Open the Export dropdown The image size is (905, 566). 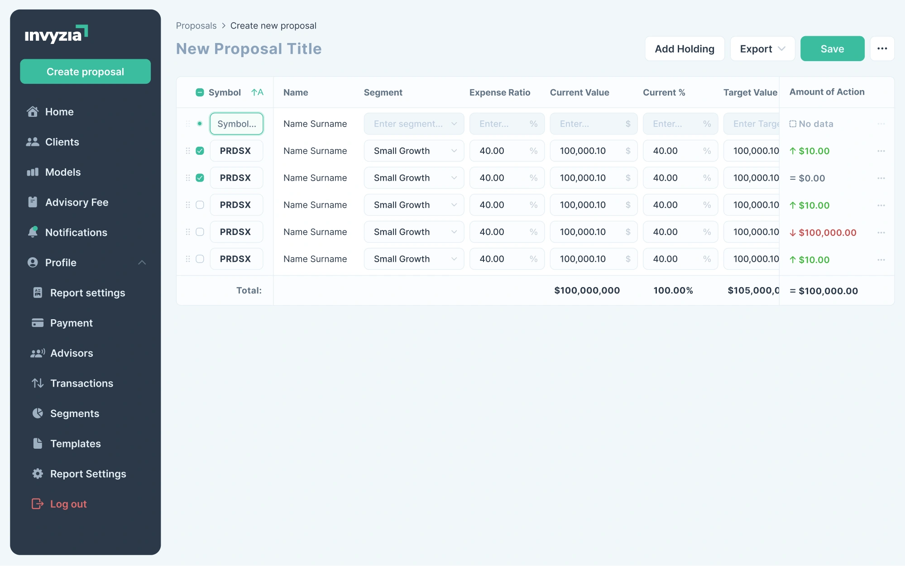pyautogui.click(x=762, y=48)
